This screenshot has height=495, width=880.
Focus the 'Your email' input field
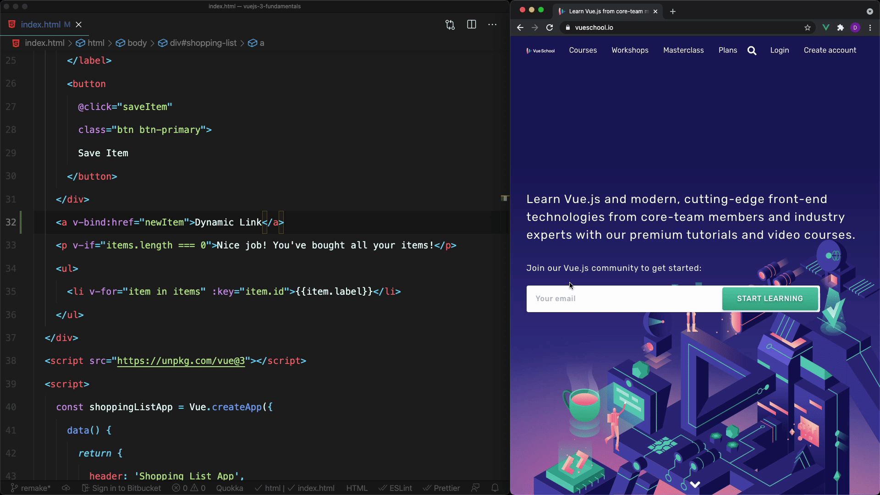pyautogui.click(x=624, y=299)
